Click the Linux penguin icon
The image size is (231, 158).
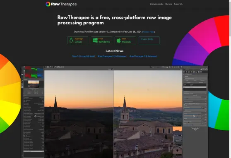(71, 40)
